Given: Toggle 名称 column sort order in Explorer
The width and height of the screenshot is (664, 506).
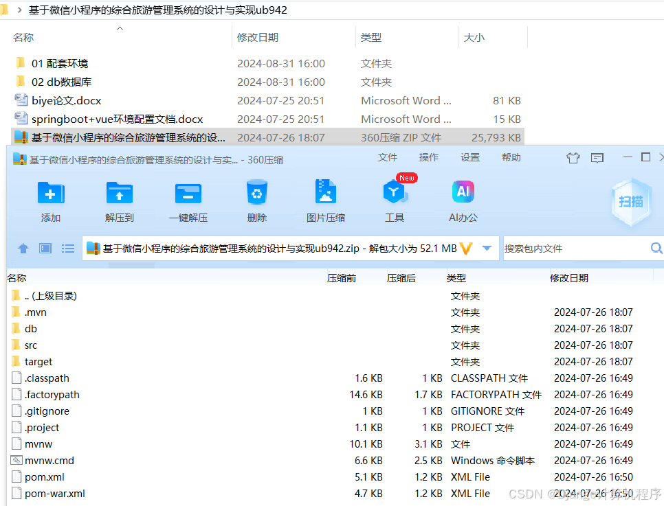Looking at the screenshot, I should [23, 37].
